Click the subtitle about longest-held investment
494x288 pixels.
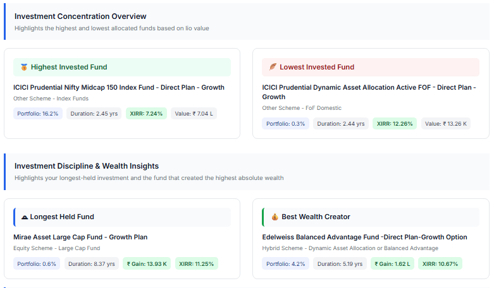pyautogui.click(x=149, y=178)
